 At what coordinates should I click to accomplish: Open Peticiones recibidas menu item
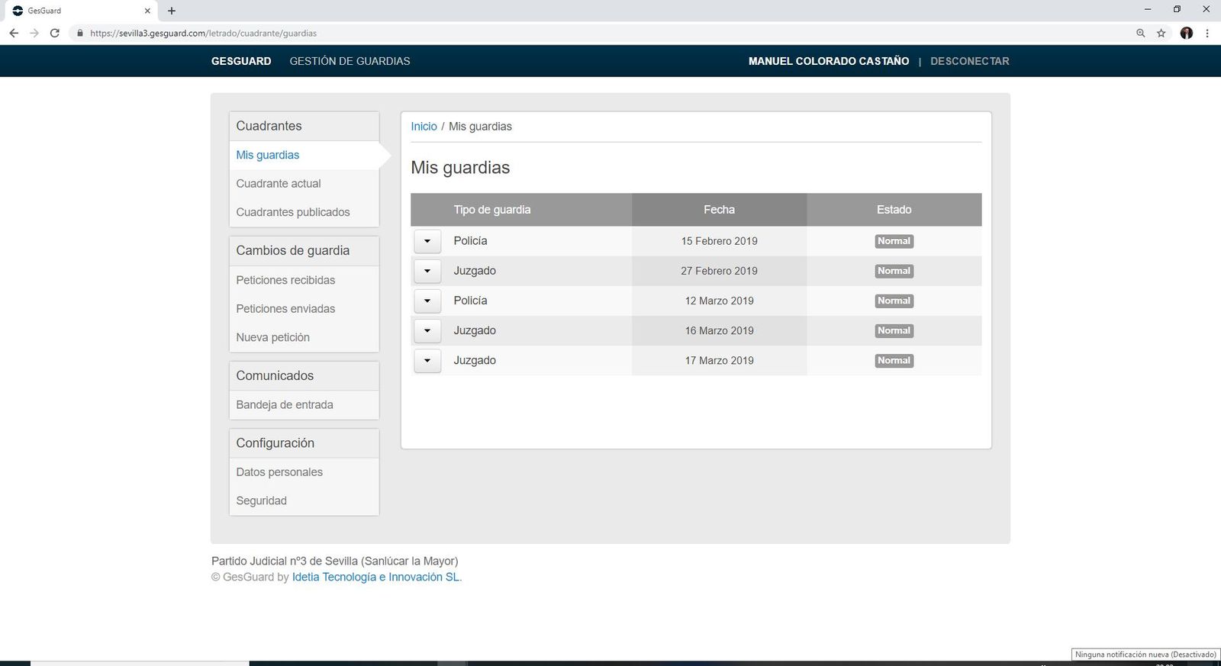pyautogui.click(x=285, y=280)
